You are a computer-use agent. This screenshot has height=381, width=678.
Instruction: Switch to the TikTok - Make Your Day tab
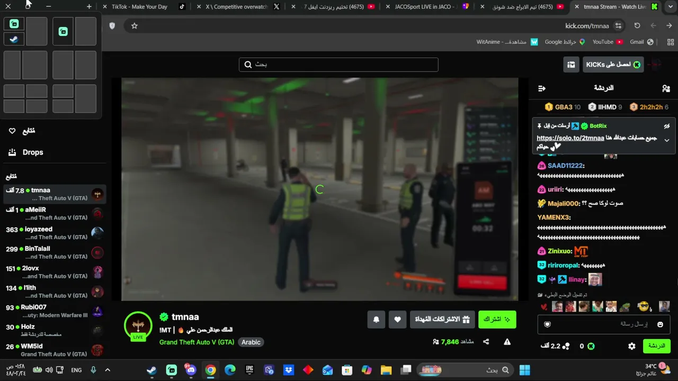[x=144, y=7]
